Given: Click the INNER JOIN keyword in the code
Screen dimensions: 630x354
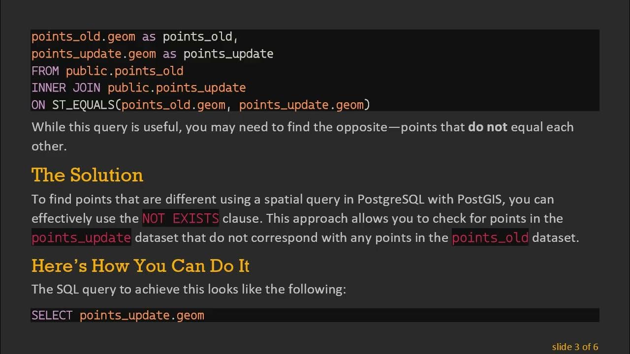Looking at the screenshot, I should pos(65,88).
